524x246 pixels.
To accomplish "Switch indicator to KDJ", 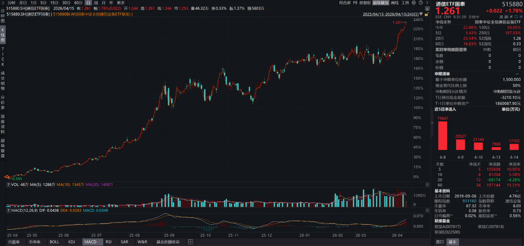I will [x=72, y=242].
